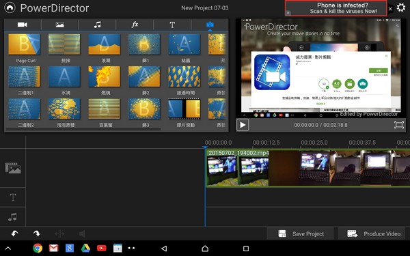Click the 00:00:00.0 / 00:02:18.8 timecode

tap(320, 125)
